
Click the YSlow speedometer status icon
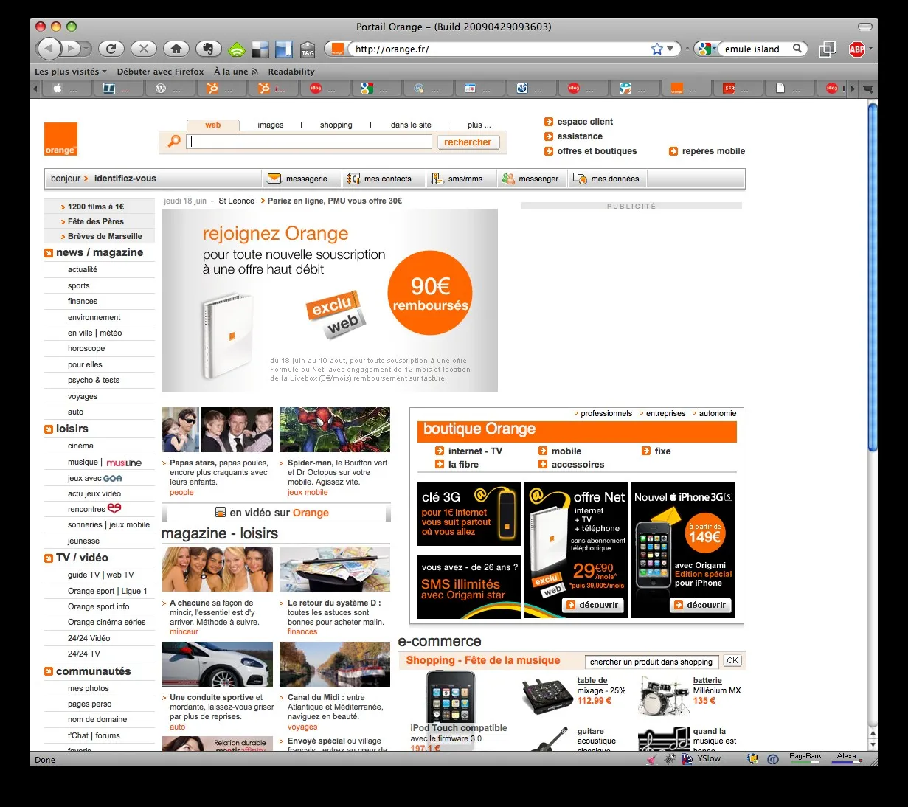coord(687,758)
